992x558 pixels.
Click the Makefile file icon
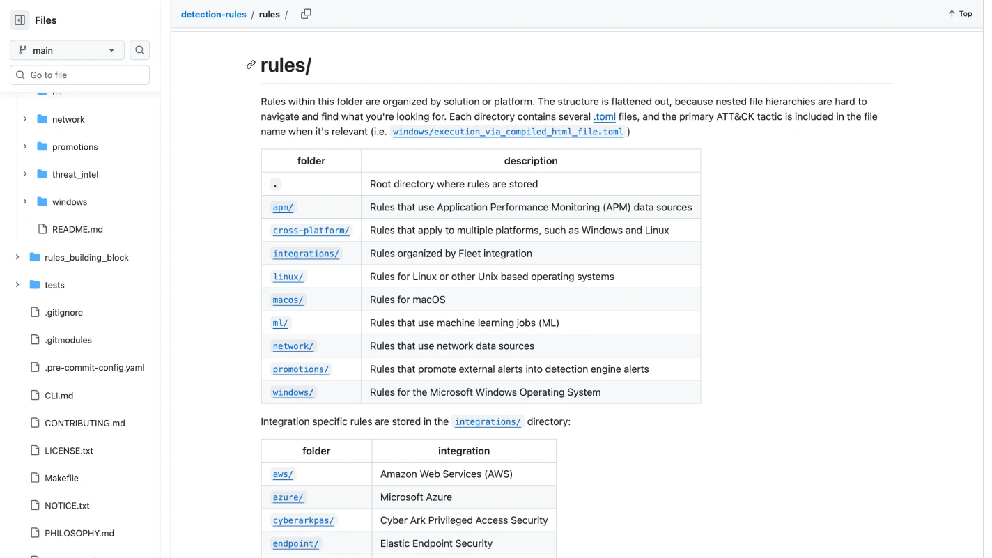pyautogui.click(x=35, y=478)
